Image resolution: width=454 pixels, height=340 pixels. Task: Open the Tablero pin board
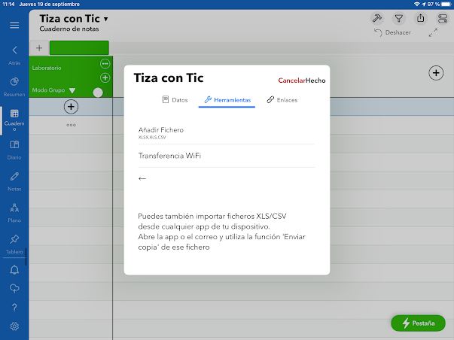point(14,244)
